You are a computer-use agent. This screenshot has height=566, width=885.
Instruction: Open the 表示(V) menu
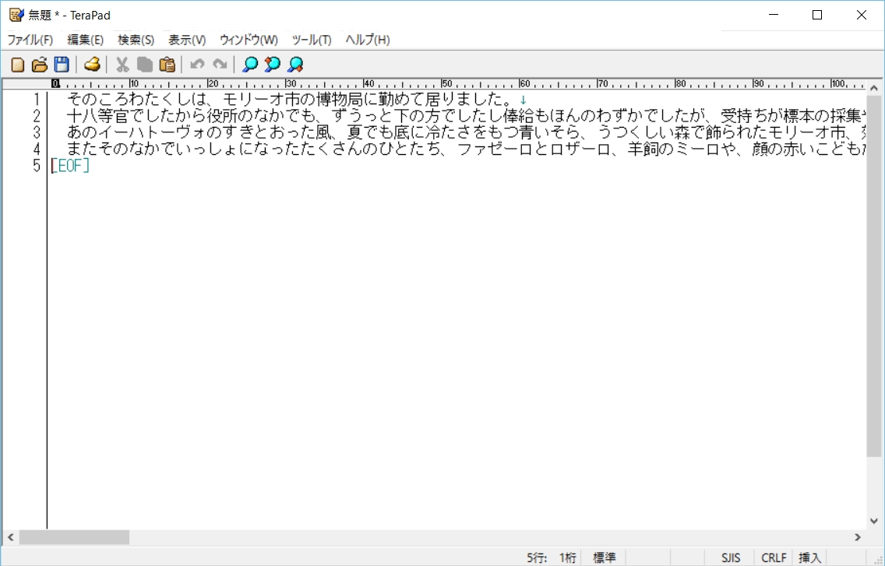point(187,40)
